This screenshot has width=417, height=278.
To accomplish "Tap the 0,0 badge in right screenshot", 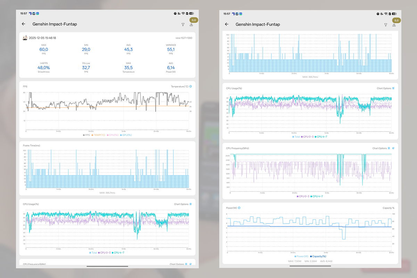I will point(396,20).
